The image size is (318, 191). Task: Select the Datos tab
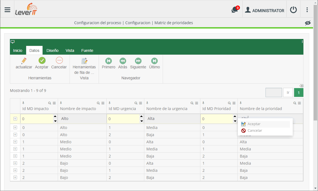[34, 50]
